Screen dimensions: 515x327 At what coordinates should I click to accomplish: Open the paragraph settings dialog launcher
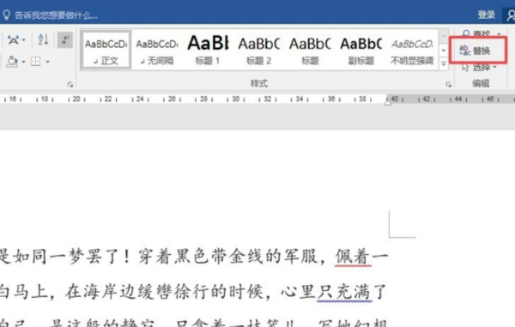pos(70,84)
